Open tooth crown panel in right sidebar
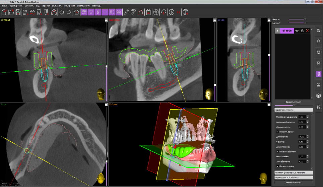 [318, 63]
